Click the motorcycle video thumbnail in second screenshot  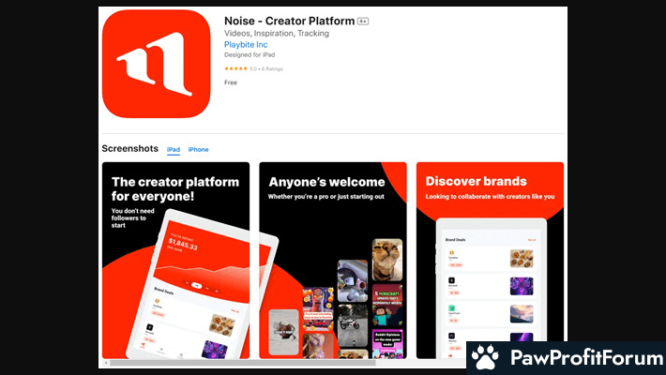pyautogui.click(x=352, y=325)
